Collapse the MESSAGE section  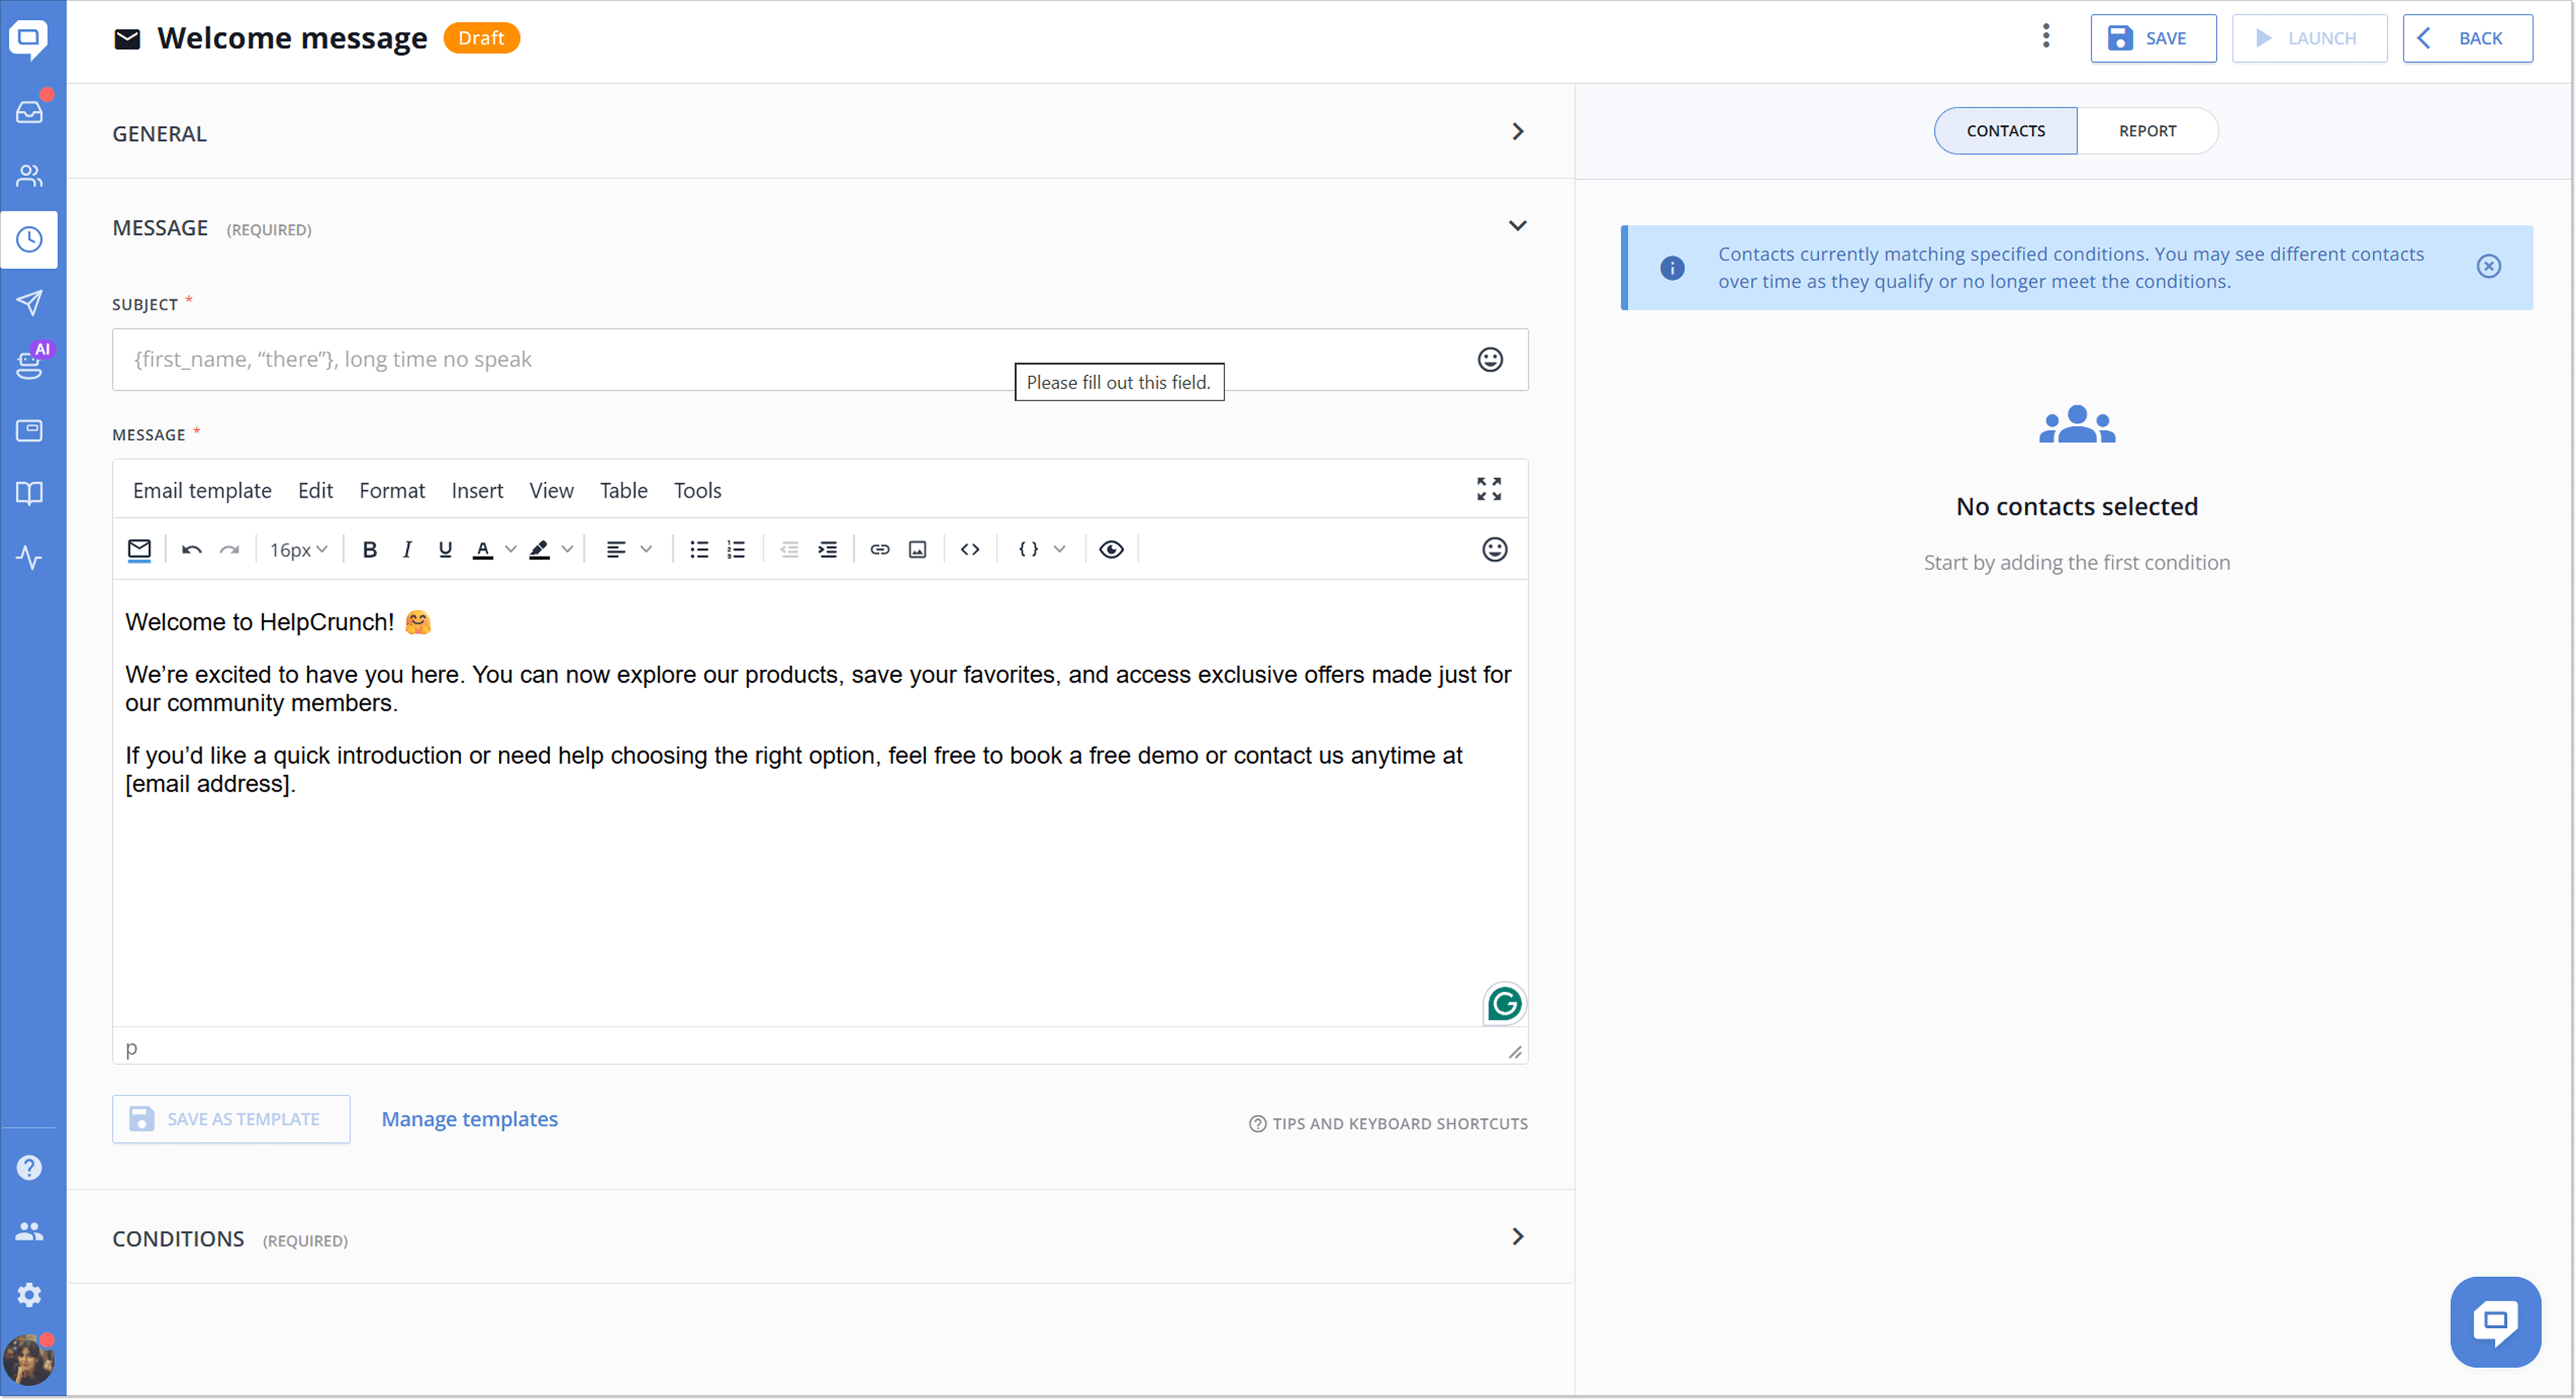click(x=1517, y=226)
